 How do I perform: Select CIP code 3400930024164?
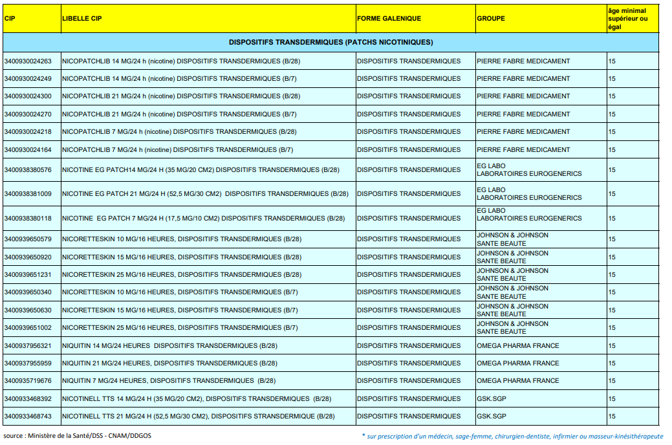[28, 150]
